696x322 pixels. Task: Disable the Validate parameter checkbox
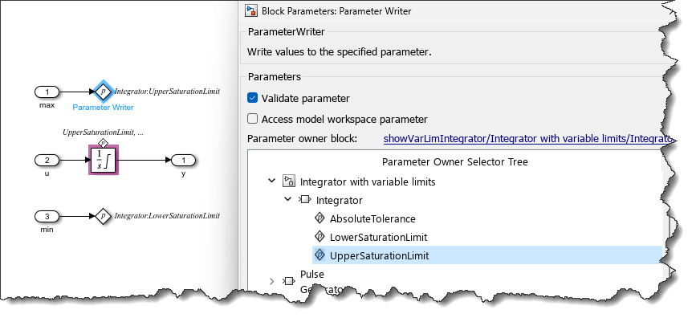point(253,98)
